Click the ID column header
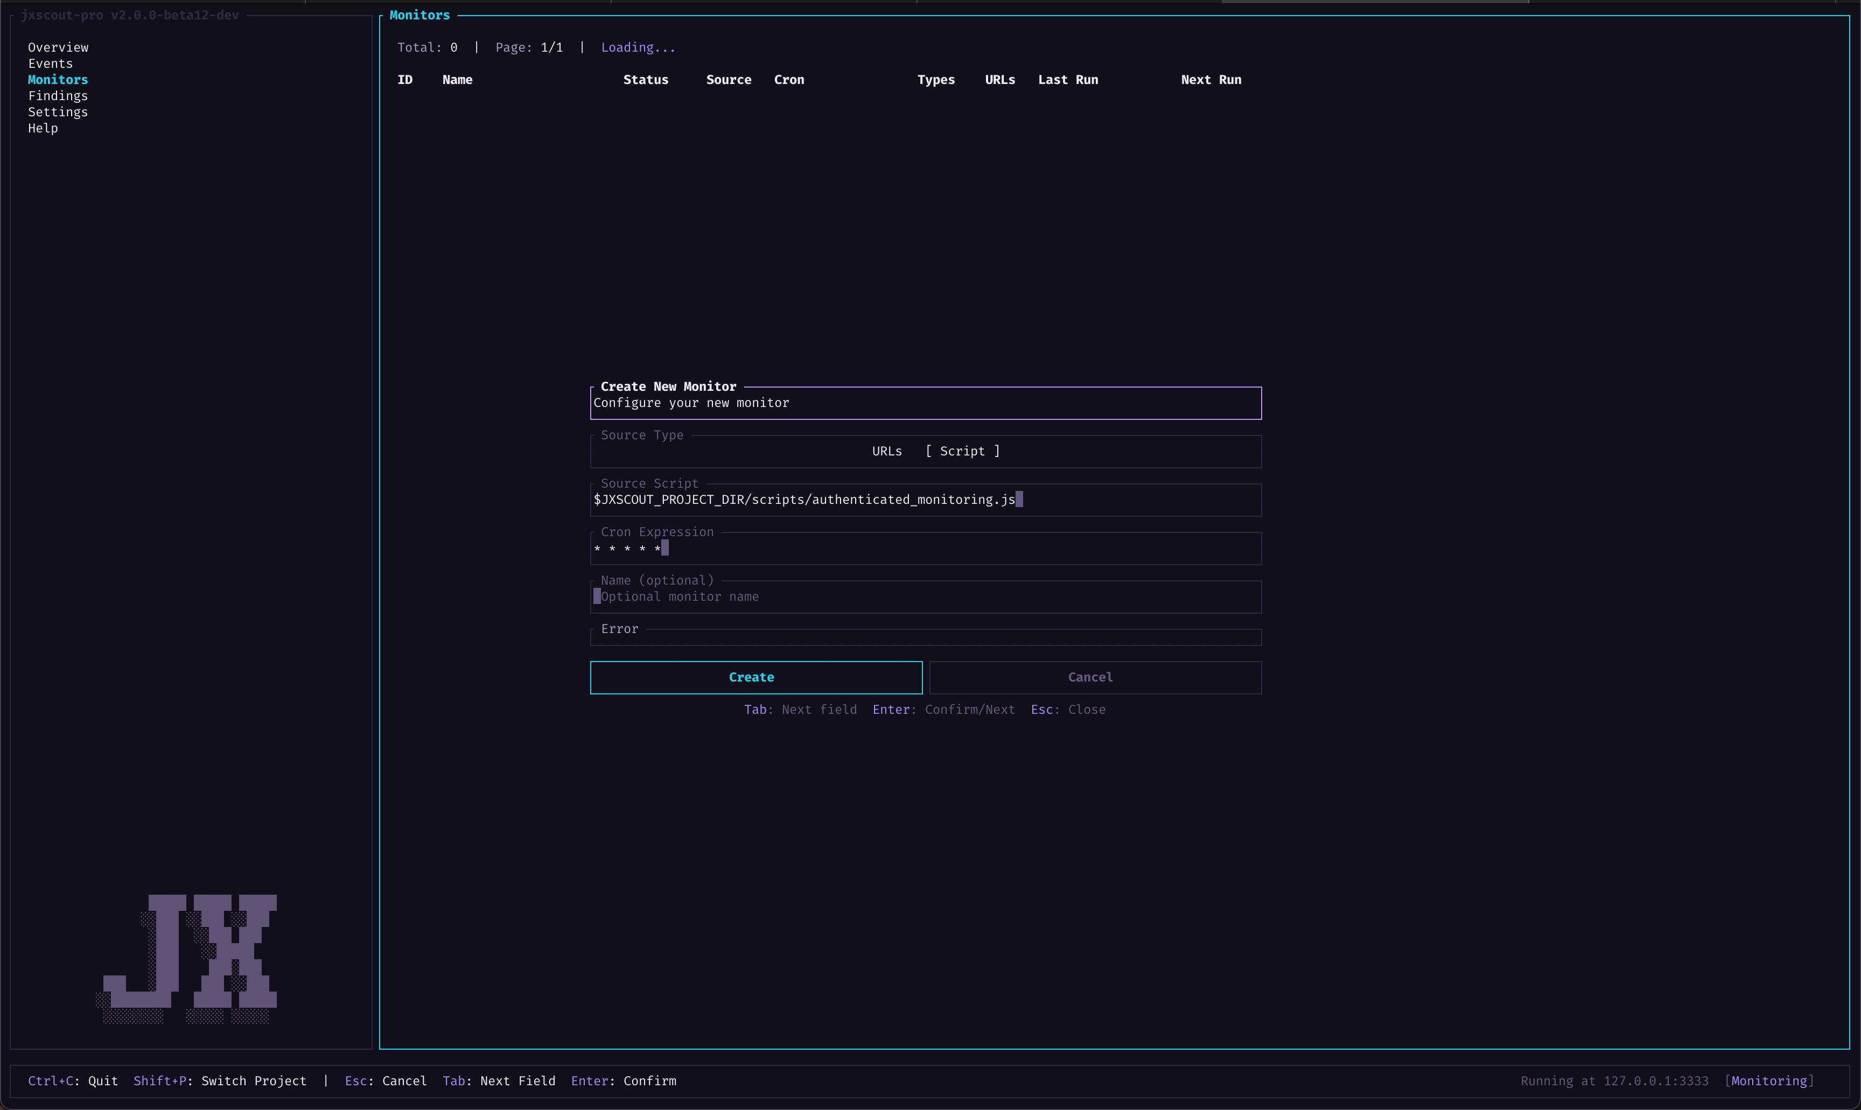Screen dimensions: 1861x1110 click(x=404, y=79)
